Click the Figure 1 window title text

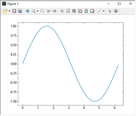click(x=13, y=4)
